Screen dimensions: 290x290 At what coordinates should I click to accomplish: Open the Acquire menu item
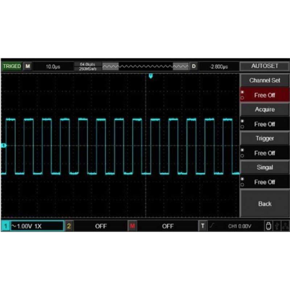pos(265,109)
